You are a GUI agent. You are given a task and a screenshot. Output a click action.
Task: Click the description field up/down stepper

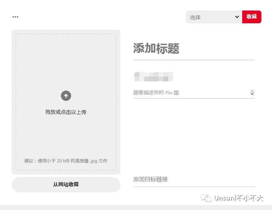click(252, 93)
